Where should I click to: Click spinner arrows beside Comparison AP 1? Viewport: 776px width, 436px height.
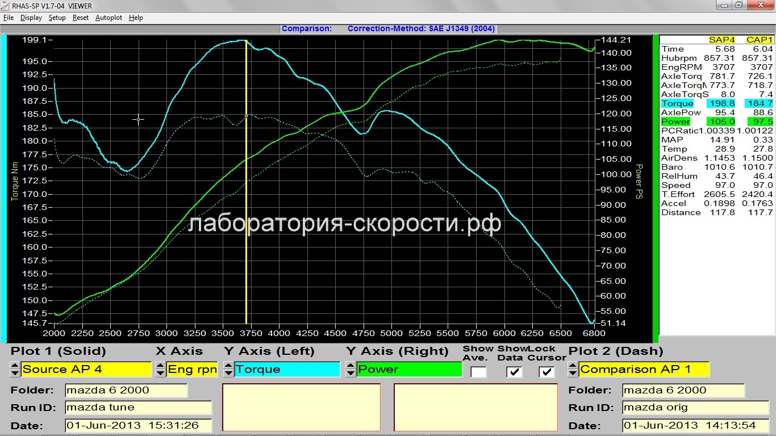point(573,369)
